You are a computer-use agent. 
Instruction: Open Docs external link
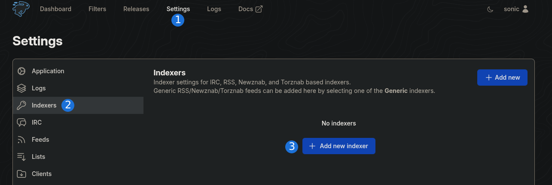pos(250,9)
